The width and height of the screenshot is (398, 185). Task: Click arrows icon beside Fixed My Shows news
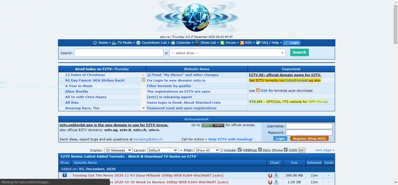[x=149, y=75]
